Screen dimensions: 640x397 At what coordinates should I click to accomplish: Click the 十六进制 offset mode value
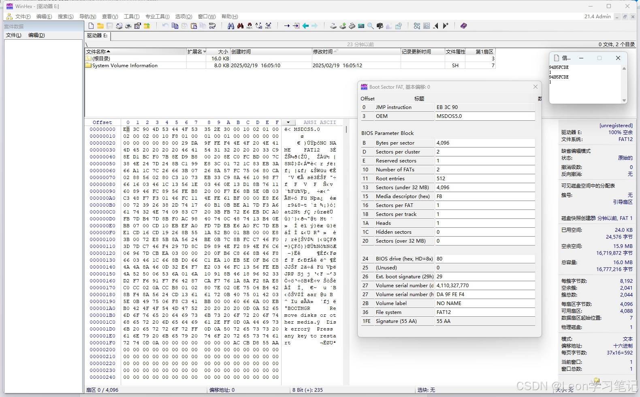623,346
